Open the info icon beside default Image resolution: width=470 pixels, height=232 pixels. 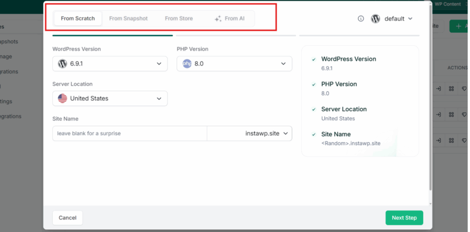pos(361,19)
